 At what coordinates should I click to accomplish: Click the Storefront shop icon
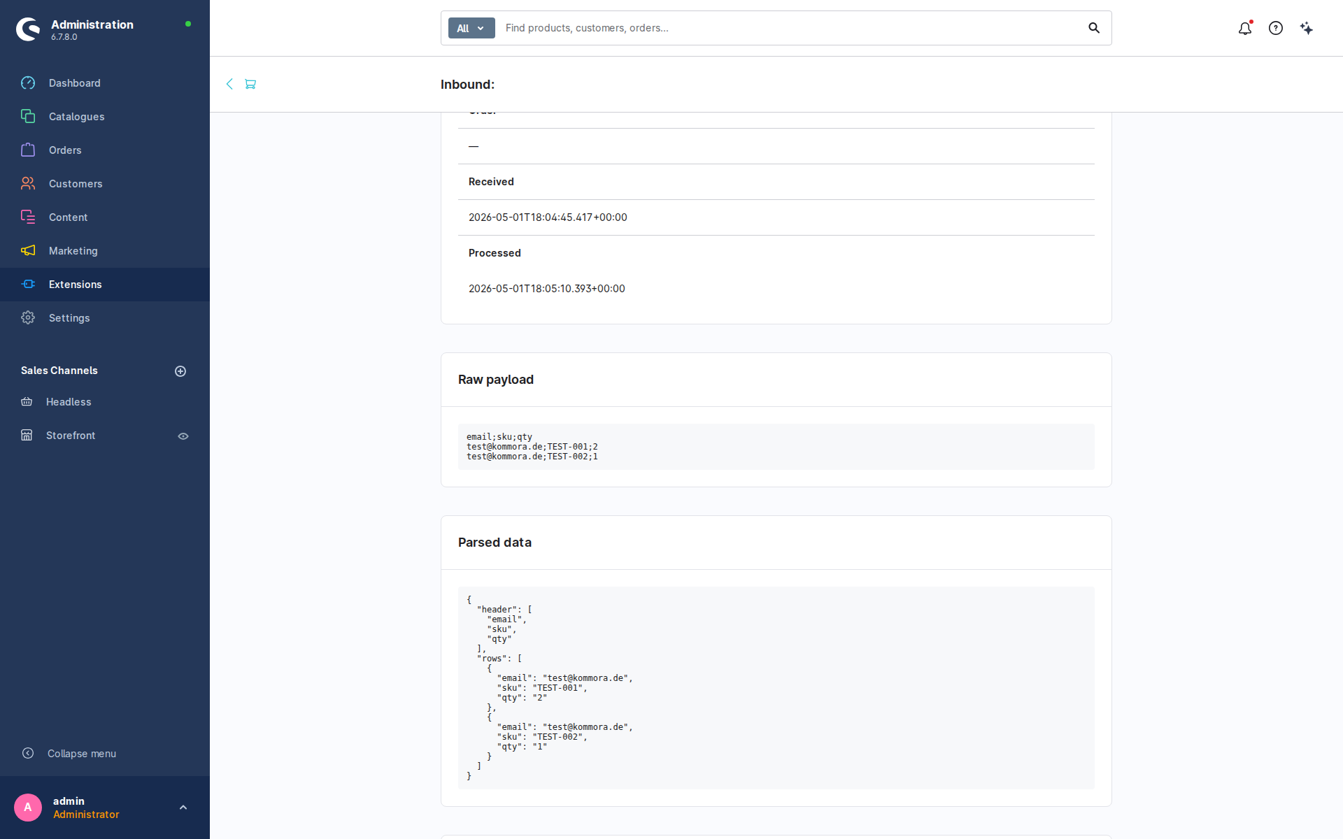pyautogui.click(x=27, y=436)
